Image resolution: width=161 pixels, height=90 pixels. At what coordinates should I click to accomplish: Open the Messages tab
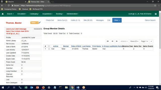(x=100, y=20)
